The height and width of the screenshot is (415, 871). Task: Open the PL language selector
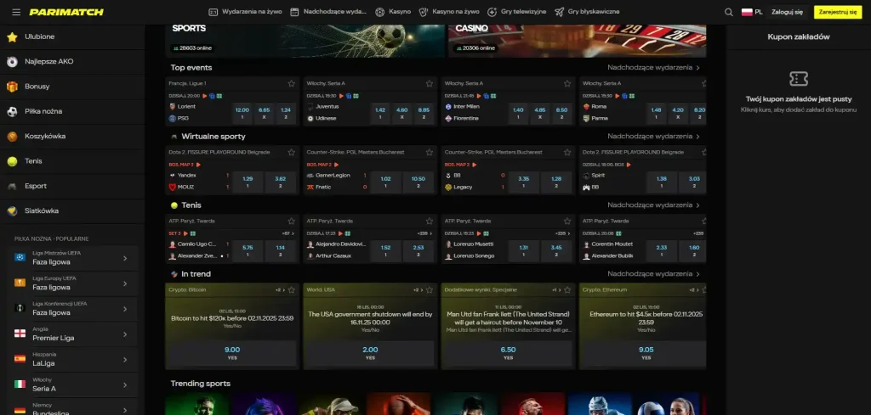753,12
